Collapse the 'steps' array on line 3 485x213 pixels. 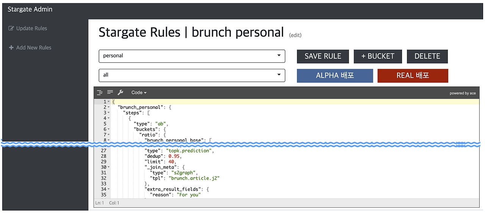(109, 113)
